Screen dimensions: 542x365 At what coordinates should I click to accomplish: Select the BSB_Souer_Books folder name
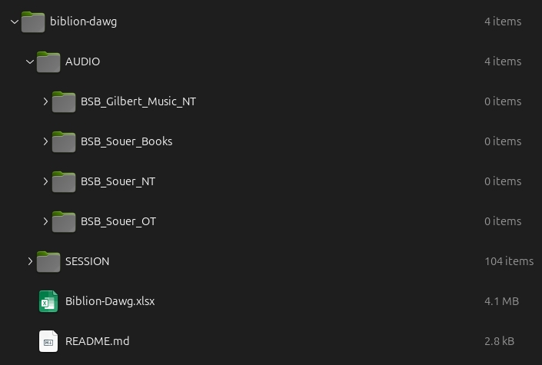[126, 141]
